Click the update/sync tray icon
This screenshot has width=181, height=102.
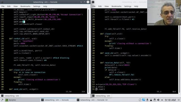coord(140,100)
